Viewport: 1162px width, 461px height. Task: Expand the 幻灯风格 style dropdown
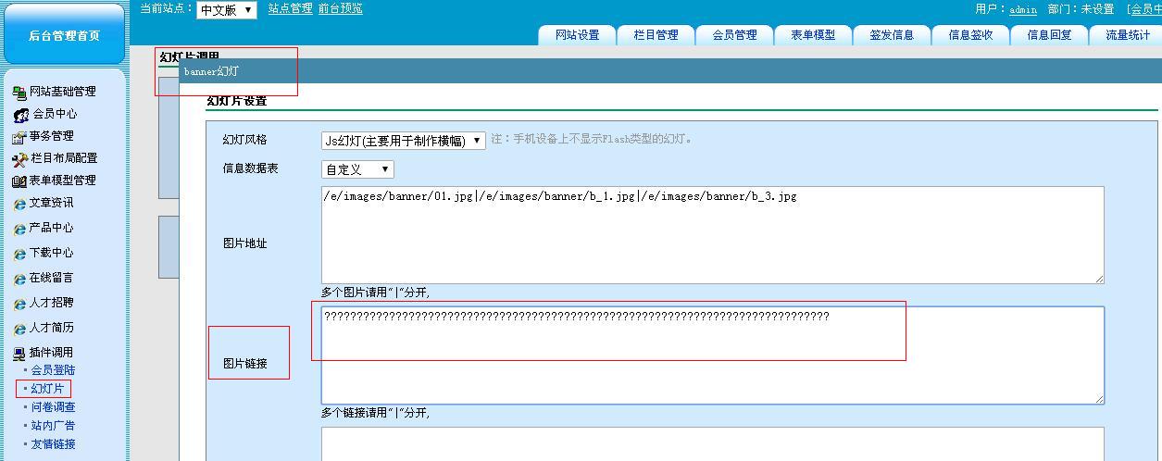[403, 141]
